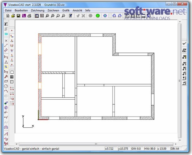Select the double-line parallel tool
Image resolution: width=192 pixels, height=155 pixels.
point(6,50)
